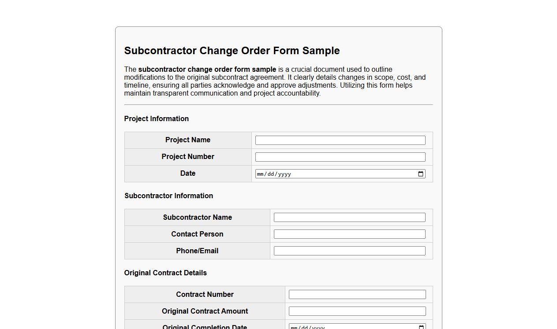Click the Original Contract Details section heading

click(x=165, y=273)
